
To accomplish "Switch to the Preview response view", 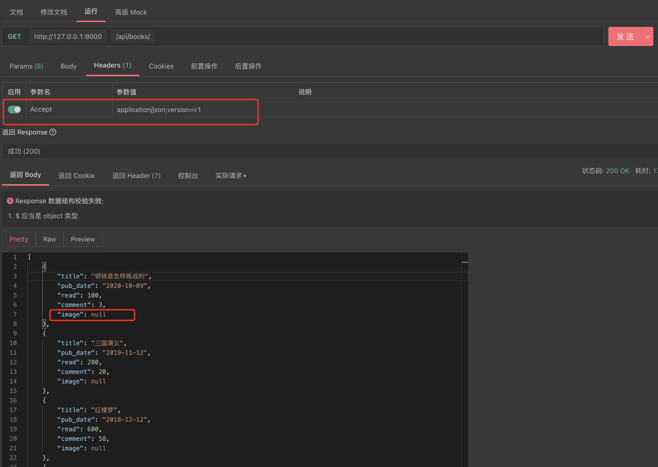I will point(83,239).
